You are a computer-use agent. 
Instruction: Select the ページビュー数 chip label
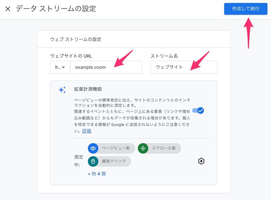point(116,148)
